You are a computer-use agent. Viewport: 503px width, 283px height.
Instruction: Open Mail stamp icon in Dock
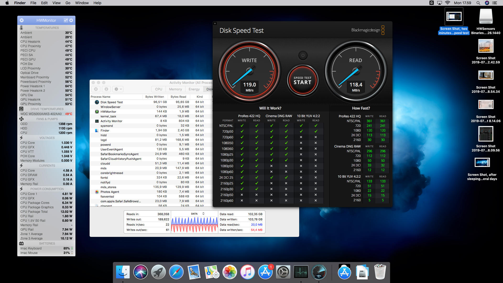194,272
